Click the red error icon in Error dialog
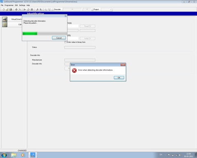This screenshot has width=197, height=158. tap(74, 70)
